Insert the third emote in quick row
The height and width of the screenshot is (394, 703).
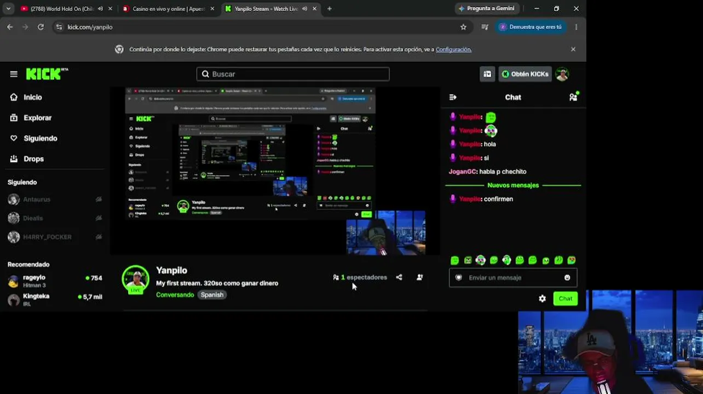tap(480, 260)
